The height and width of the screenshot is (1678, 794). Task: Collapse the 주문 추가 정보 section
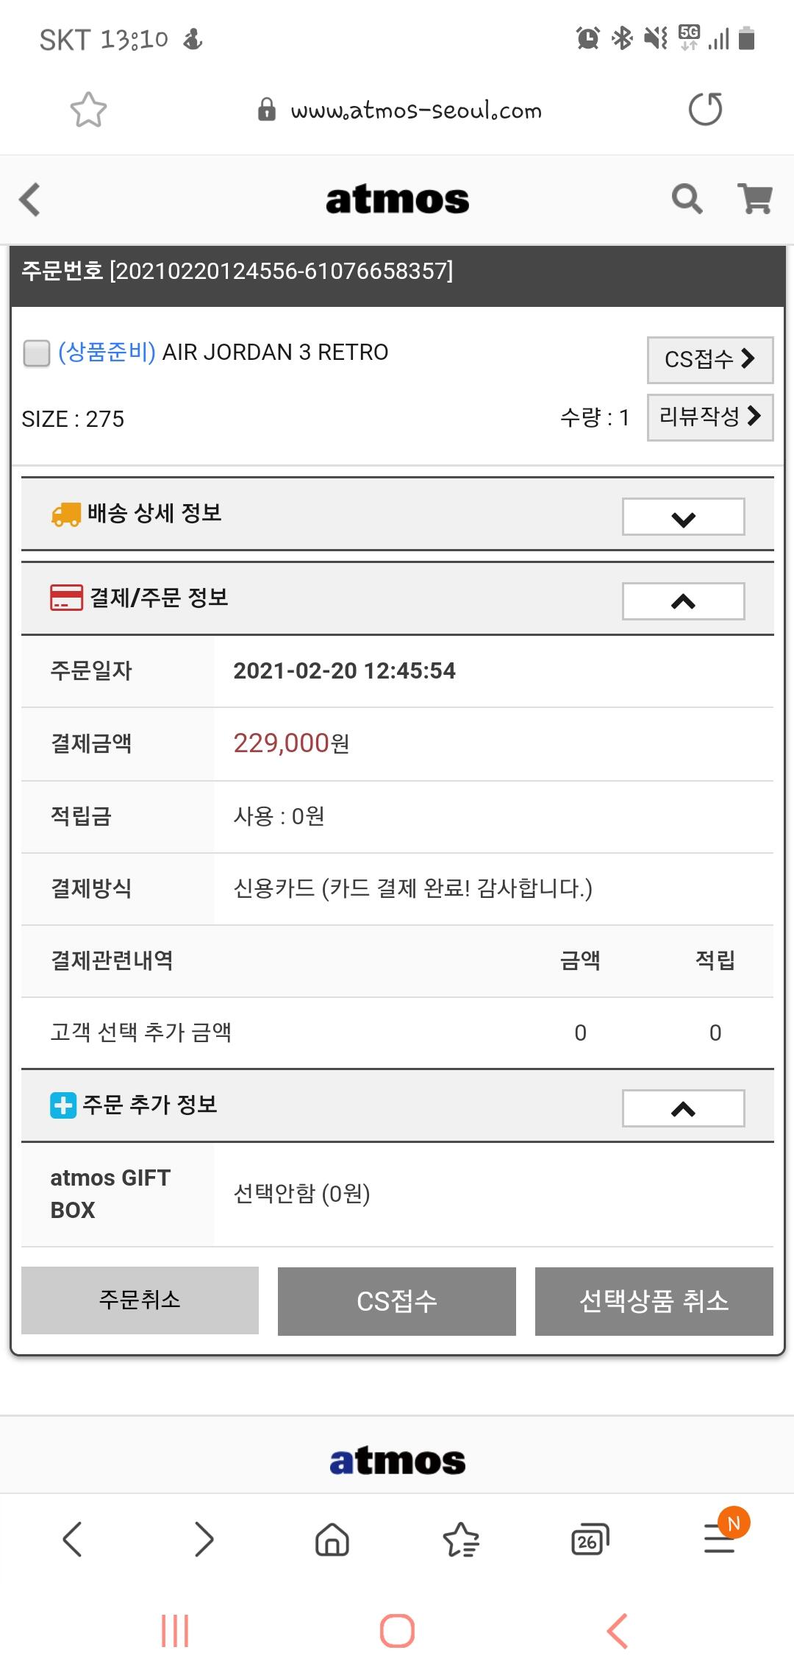tap(683, 1108)
